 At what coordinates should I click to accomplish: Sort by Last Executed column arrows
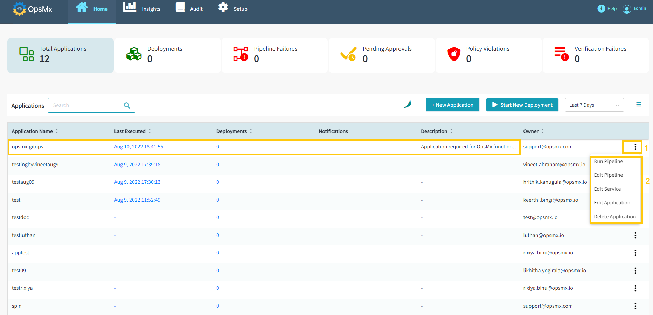(150, 131)
